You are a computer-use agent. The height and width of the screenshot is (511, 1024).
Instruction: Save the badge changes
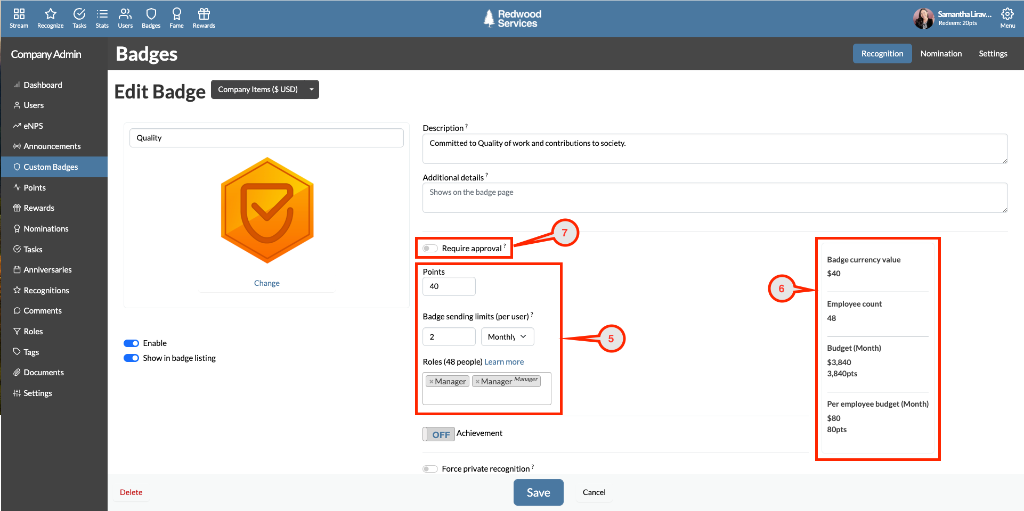point(538,492)
